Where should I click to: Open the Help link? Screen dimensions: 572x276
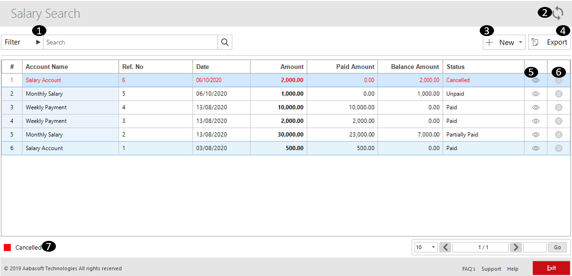513,269
